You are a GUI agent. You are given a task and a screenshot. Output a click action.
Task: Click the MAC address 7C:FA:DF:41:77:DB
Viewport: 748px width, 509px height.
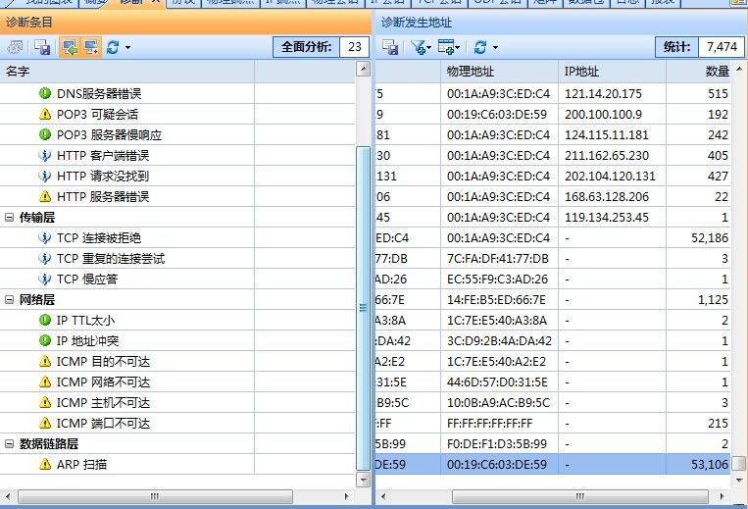point(498,259)
